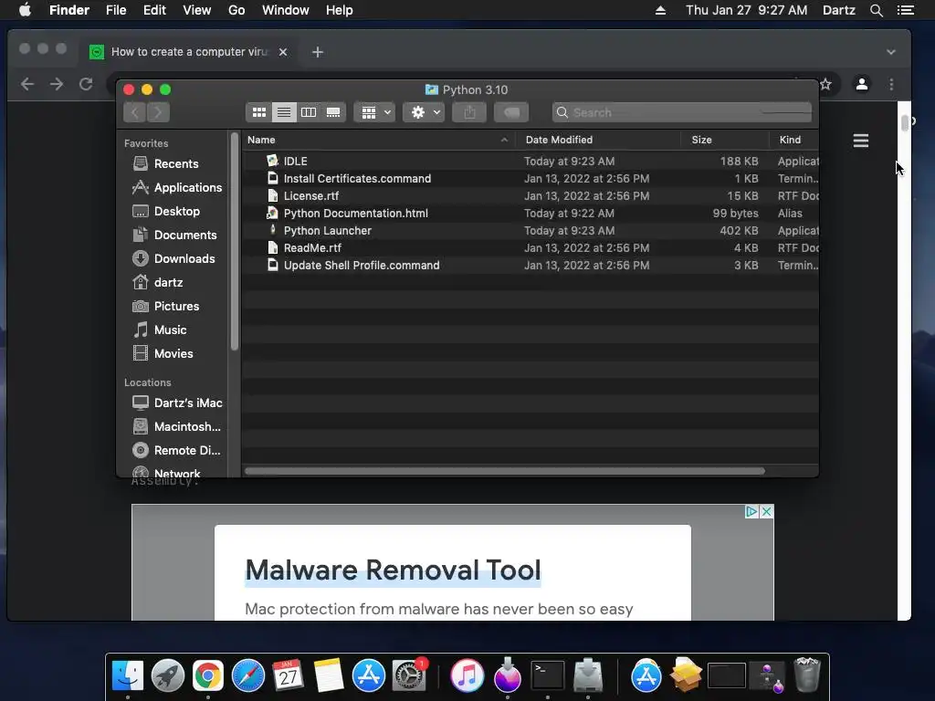This screenshot has width=935, height=701.
Task: Open Downloads in the sidebar
Action: click(173, 258)
